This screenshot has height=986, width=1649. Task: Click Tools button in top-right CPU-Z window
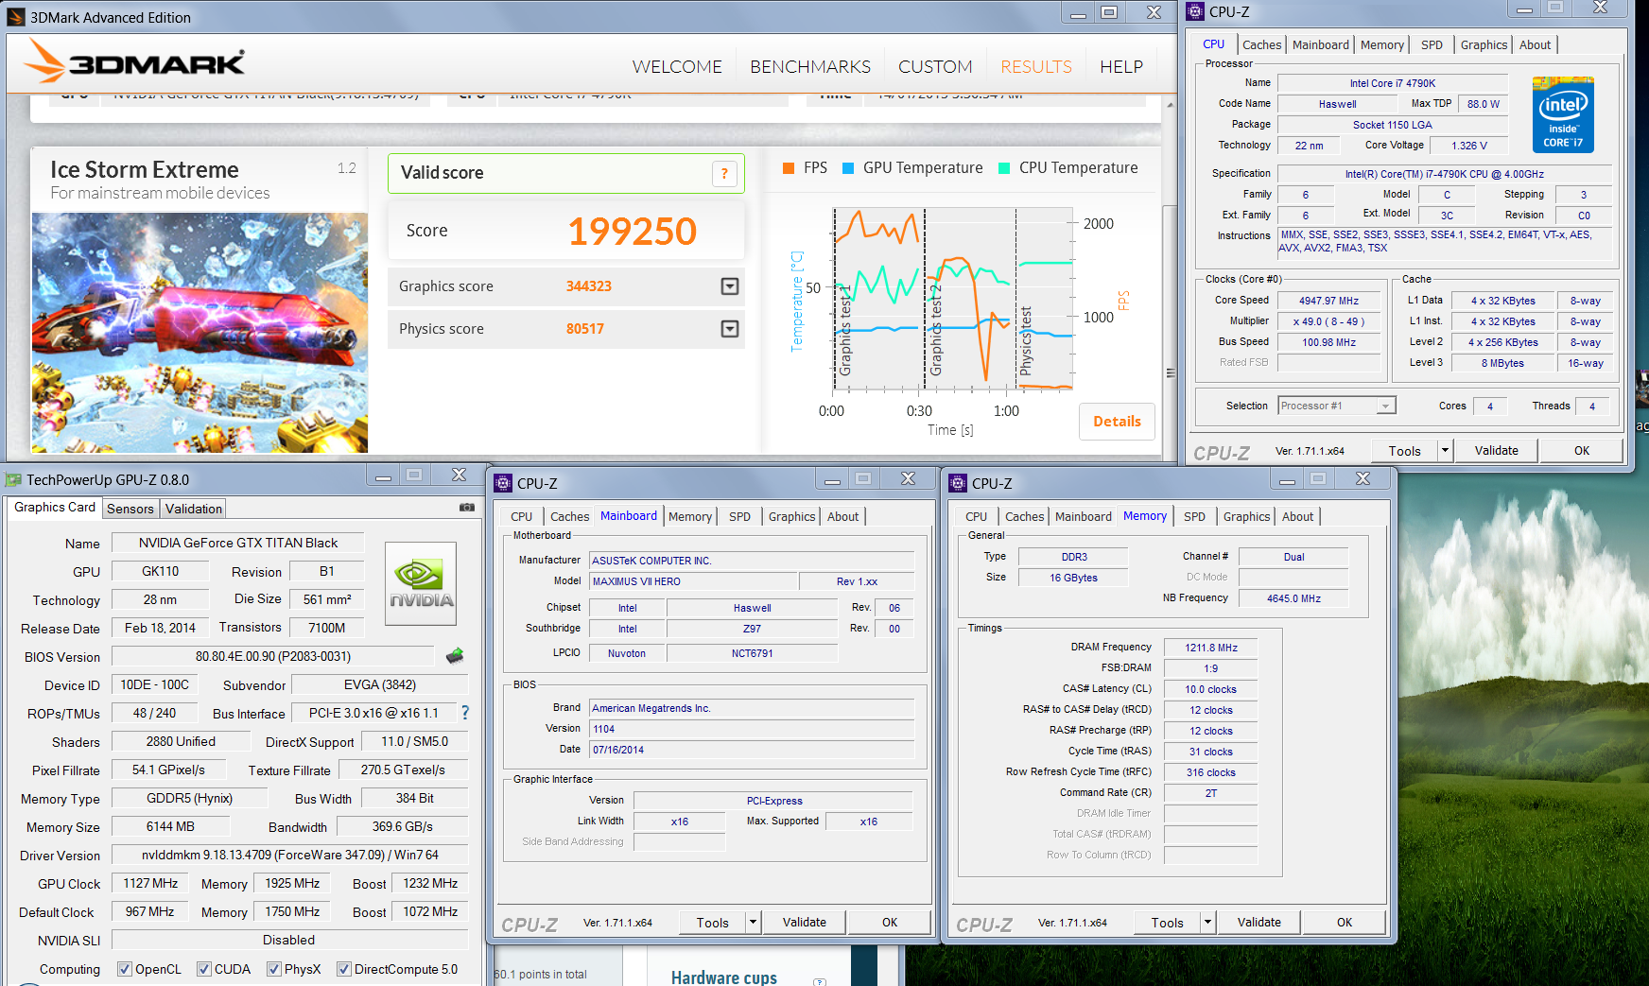click(1404, 450)
